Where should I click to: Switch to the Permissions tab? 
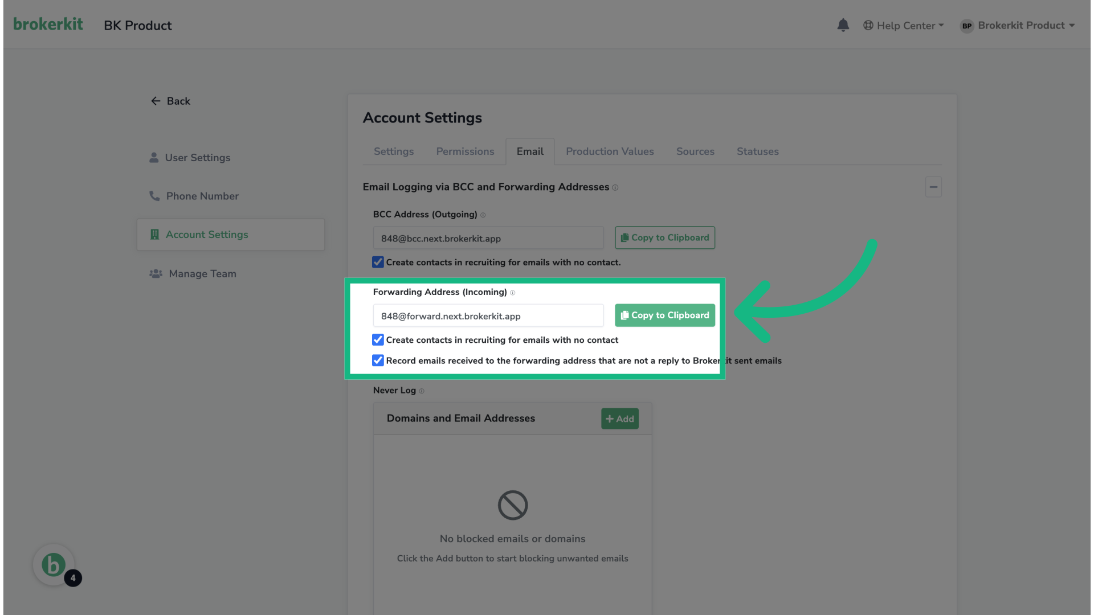pyautogui.click(x=465, y=151)
